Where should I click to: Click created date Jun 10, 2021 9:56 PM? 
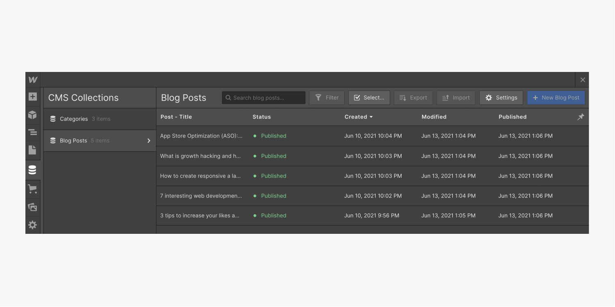pos(372,215)
